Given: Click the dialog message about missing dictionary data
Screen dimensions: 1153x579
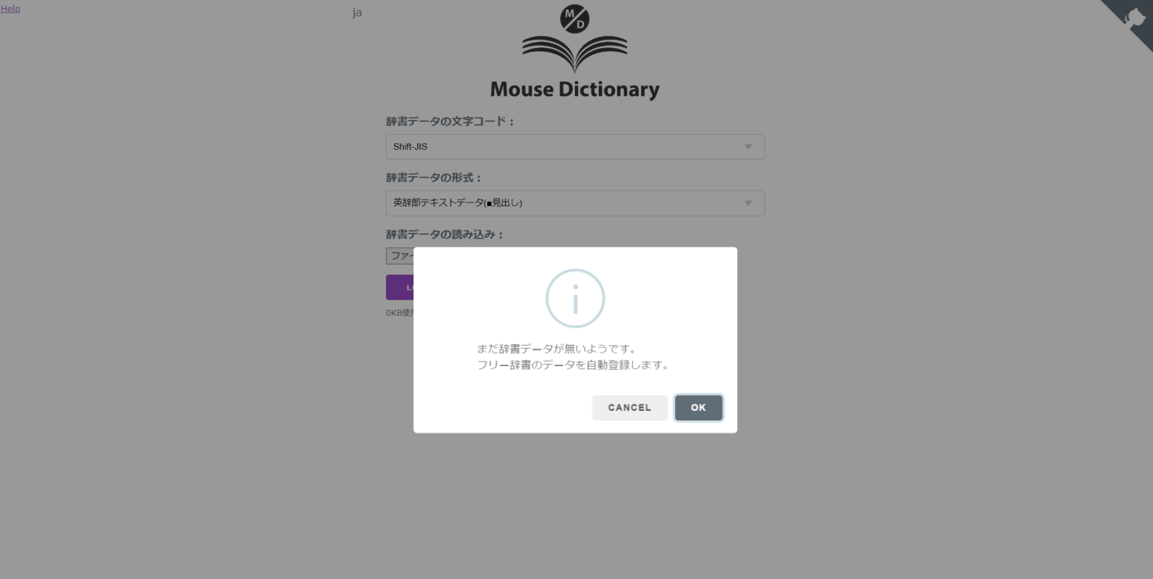Looking at the screenshot, I should (575, 356).
